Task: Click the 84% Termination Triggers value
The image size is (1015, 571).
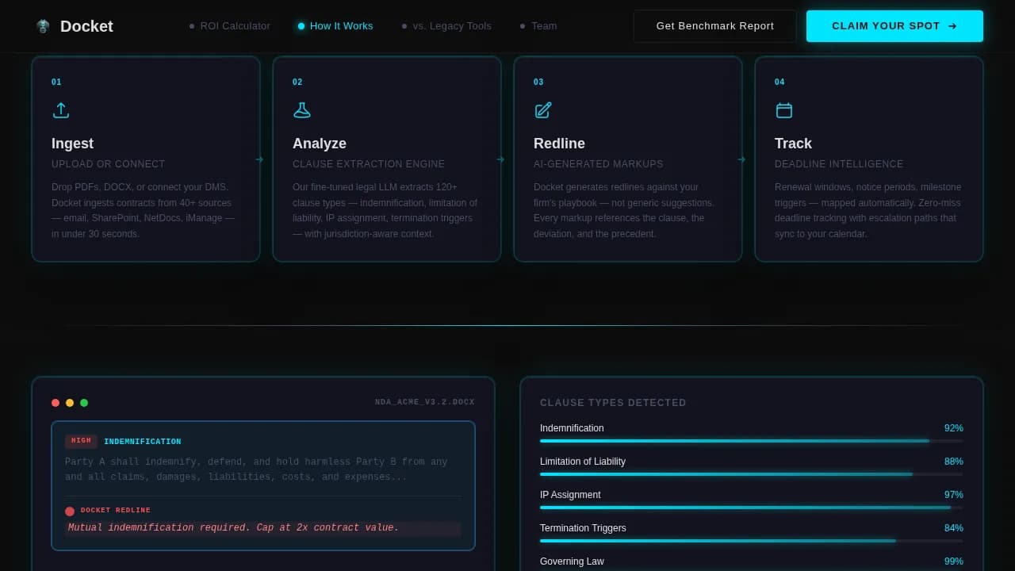Action: coord(954,528)
